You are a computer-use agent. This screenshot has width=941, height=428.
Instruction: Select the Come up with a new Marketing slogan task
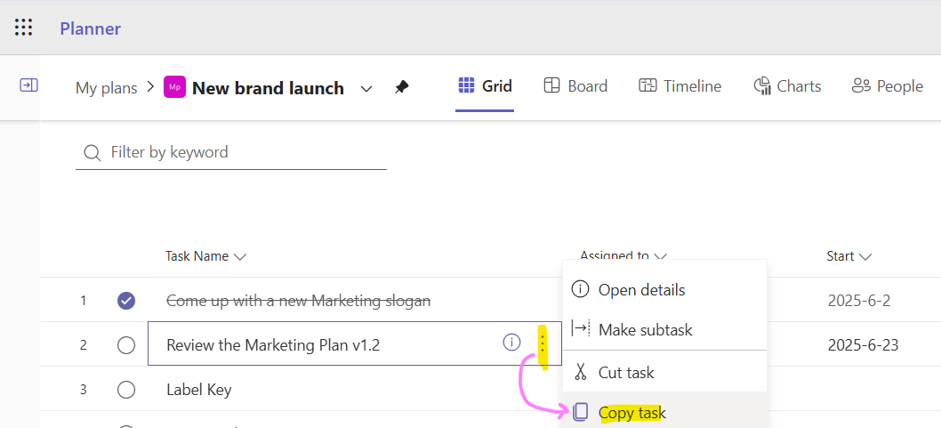coord(298,301)
